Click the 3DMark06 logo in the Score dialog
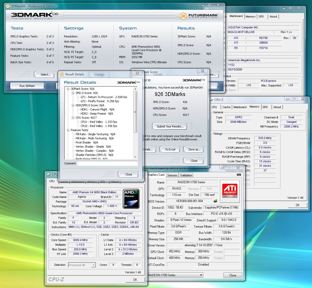Viewport: 312px width, 288px height. point(194,80)
